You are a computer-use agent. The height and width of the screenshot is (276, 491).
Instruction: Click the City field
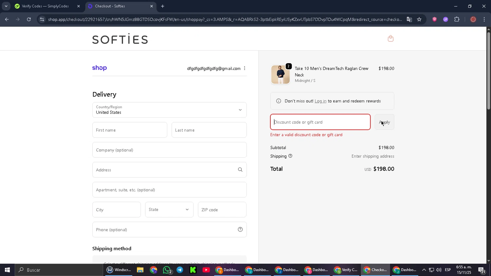tap(117, 210)
